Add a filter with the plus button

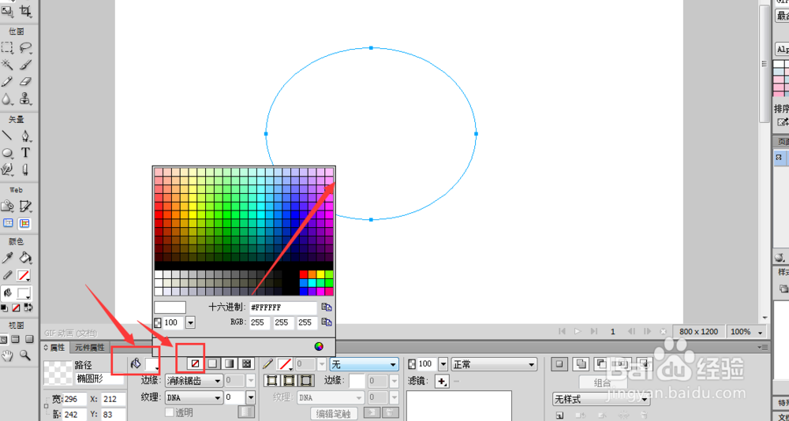[x=443, y=382]
